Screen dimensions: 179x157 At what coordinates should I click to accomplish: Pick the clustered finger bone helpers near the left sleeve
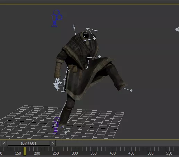pyautogui.click(x=58, y=84)
